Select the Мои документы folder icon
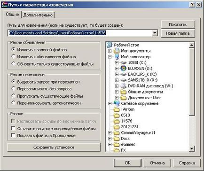 (117, 51)
